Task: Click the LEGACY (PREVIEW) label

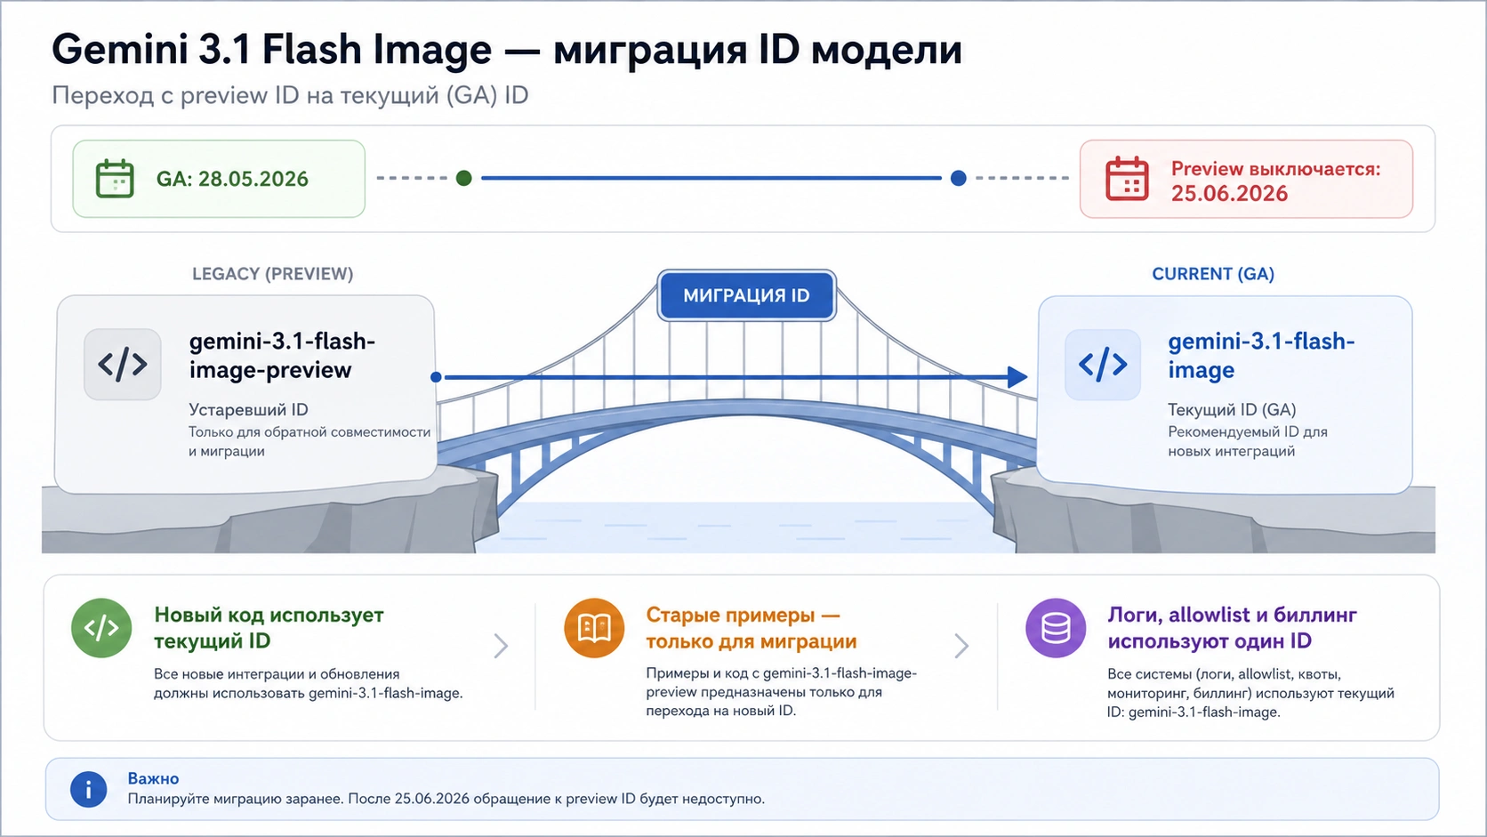Action: click(x=273, y=274)
